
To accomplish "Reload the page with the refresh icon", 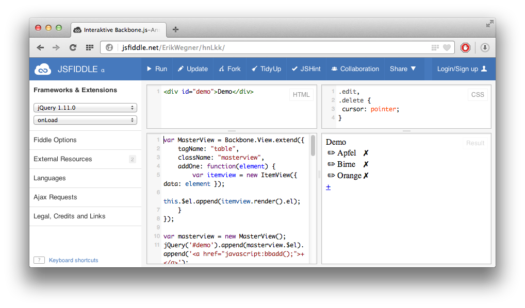I will (x=73, y=47).
